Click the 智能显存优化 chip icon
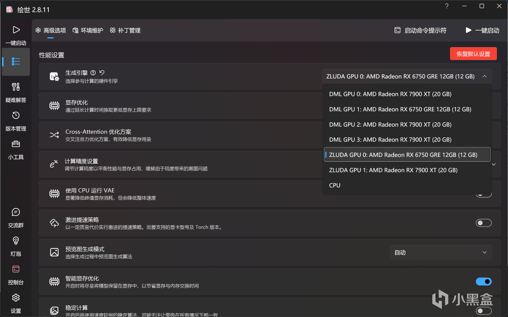508x317 pixels. 54,282
